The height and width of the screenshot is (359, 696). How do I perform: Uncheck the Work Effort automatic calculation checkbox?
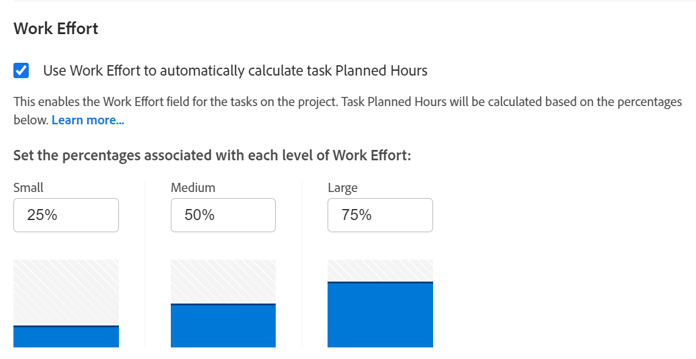click(x=21, y=71)
